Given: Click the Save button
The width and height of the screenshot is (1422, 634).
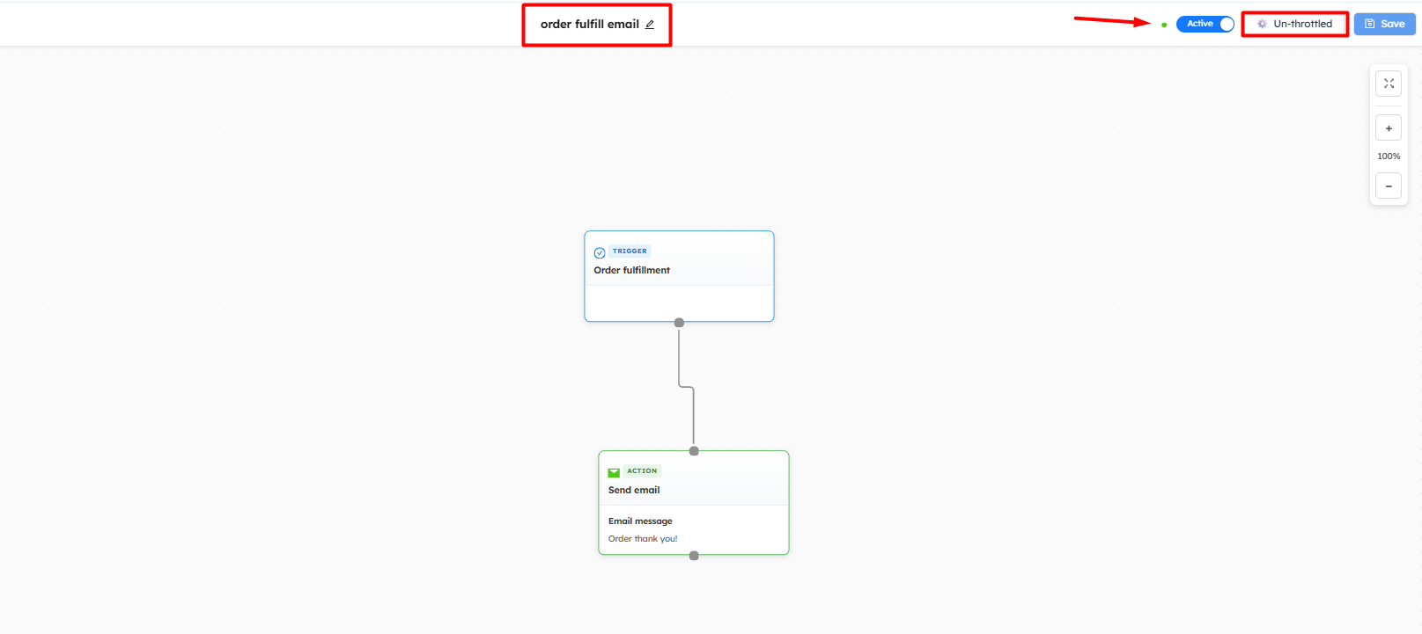Looking at the screenshot, I should tap(1384, 24).
